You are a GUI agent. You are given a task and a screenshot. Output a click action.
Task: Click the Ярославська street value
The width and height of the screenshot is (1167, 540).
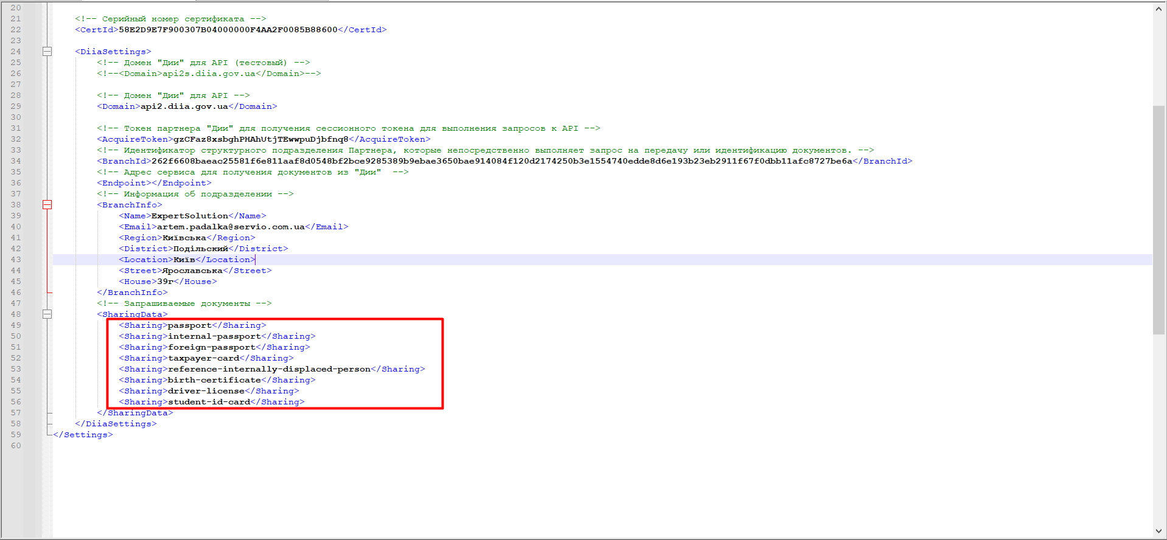point(192,271)
